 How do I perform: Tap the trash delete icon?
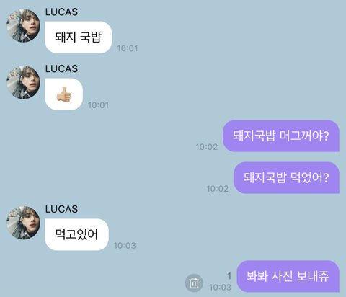pos(194,283)
